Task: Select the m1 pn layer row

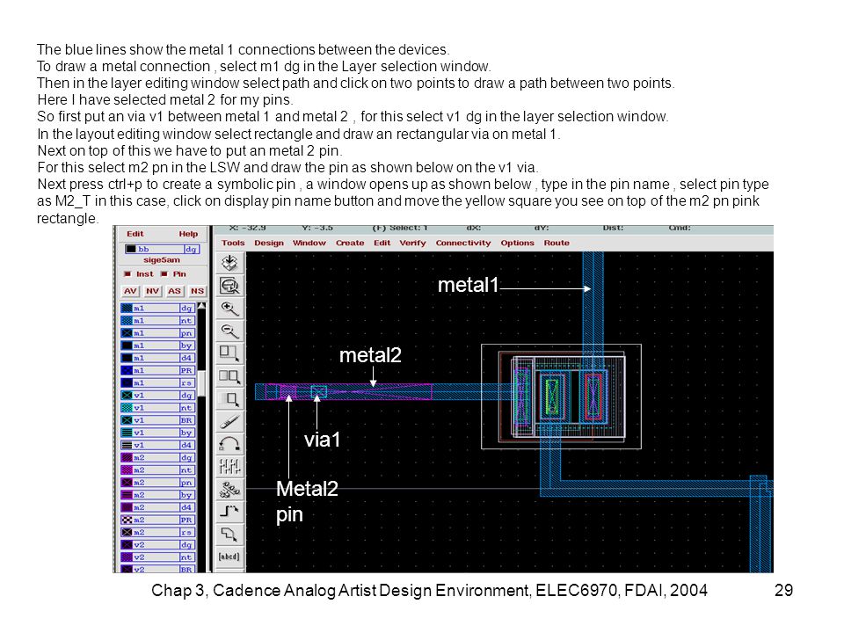Action: point(157,333)
